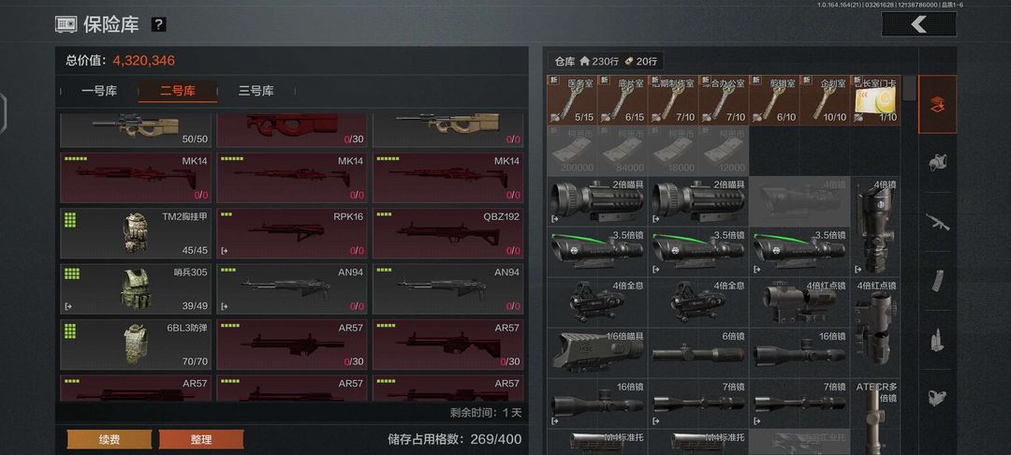Select the QBZ192 weapon slot
1011x455 pixels.
click(448, 233)
